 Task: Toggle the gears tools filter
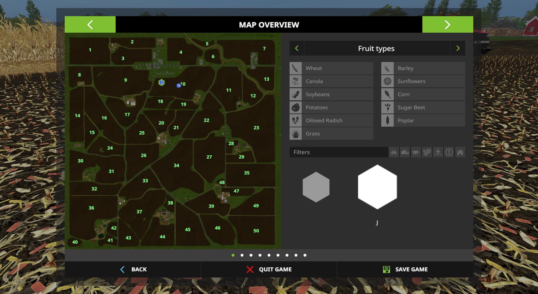click(x=427, y=152)
